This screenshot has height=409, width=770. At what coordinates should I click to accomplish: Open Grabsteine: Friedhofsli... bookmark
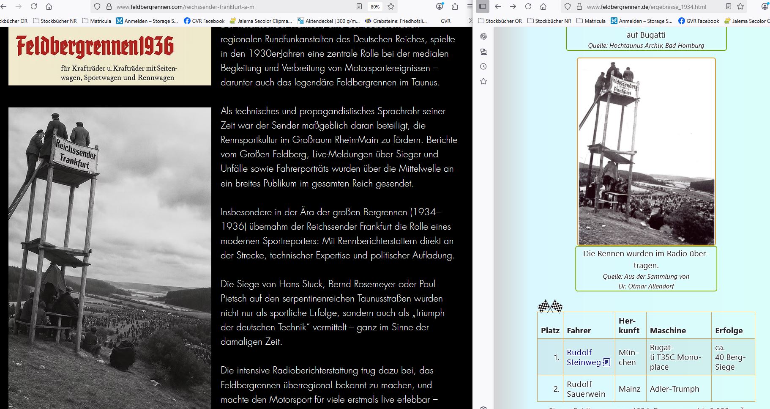click(396, 21)
